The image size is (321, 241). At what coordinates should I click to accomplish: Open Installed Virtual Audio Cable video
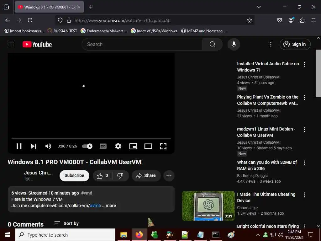268,67
